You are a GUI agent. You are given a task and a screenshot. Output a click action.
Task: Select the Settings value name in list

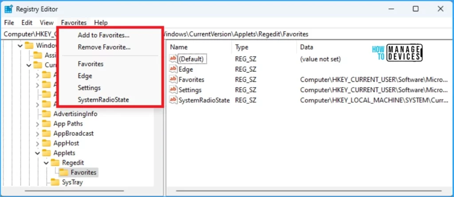pyautogui.click(x=190, y=90)
